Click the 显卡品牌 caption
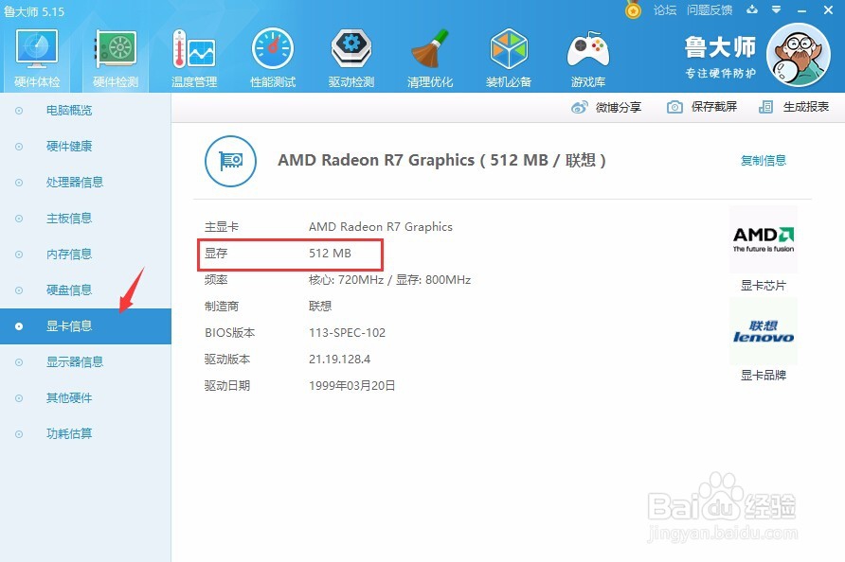The image size is (845, 562). click(764, 376)
